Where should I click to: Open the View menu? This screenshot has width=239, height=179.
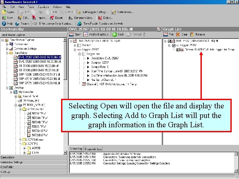pos(21,7)
